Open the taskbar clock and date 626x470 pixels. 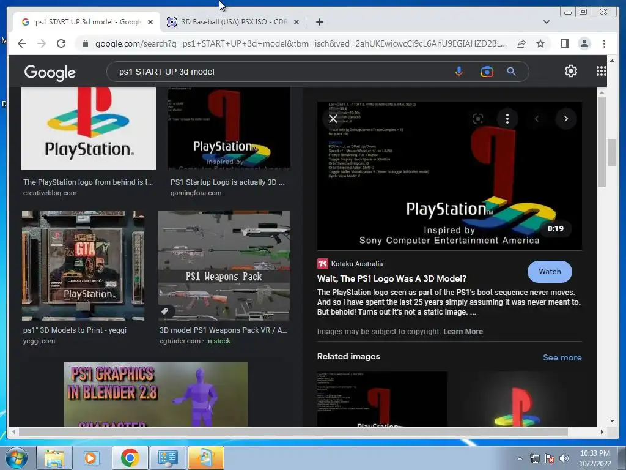click(595, 458)
